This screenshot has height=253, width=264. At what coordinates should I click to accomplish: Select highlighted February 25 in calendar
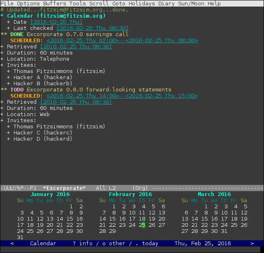[142, 225]
